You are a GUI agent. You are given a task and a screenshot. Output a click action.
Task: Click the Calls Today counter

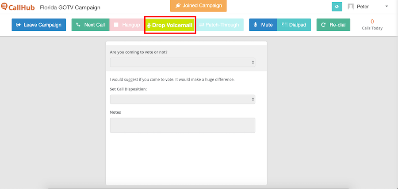point(372,25)
